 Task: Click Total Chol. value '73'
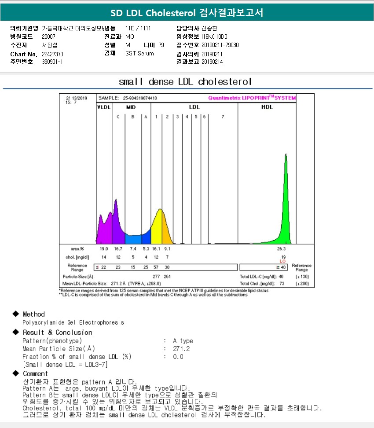pos(282,284)
